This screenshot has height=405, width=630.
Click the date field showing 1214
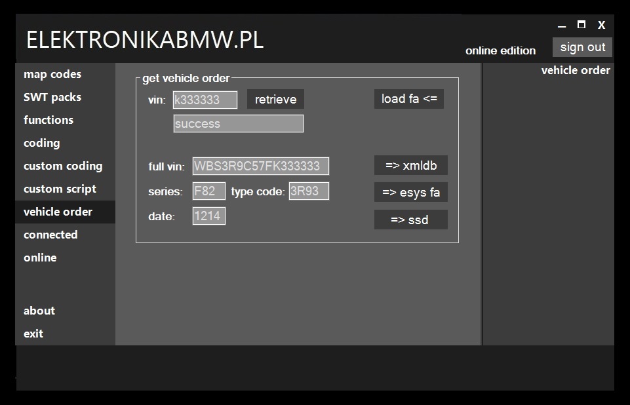pyautogui.click(x=209, y=216)
